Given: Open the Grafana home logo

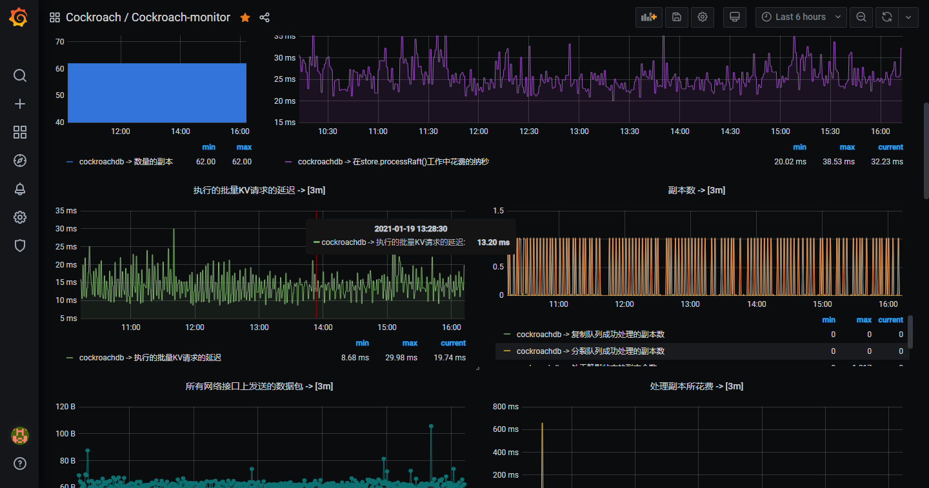Looking at the screenshot, I should point(19,17).
